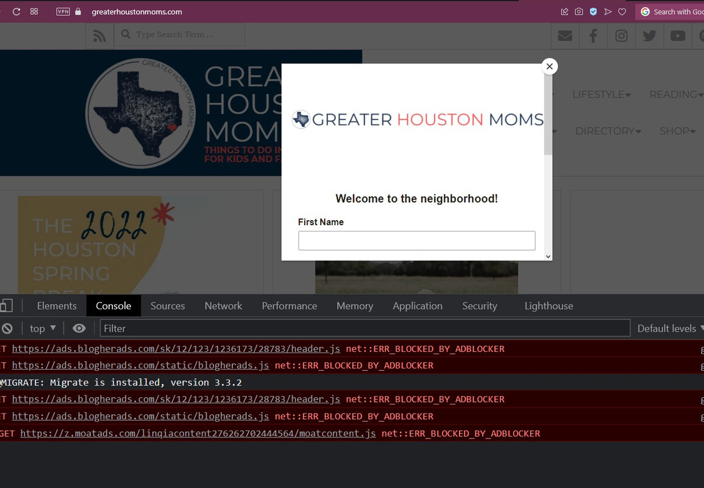Reload the page with the refresh icon
Viewport: 704px width, 488px height.
click(16, 12)
